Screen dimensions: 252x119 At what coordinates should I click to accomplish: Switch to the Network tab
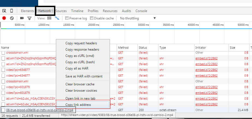coord(45,11)
